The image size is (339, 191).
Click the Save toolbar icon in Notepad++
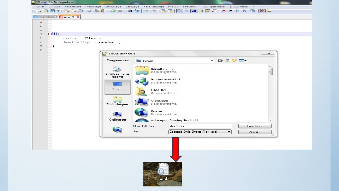click(x=52, y=11)
